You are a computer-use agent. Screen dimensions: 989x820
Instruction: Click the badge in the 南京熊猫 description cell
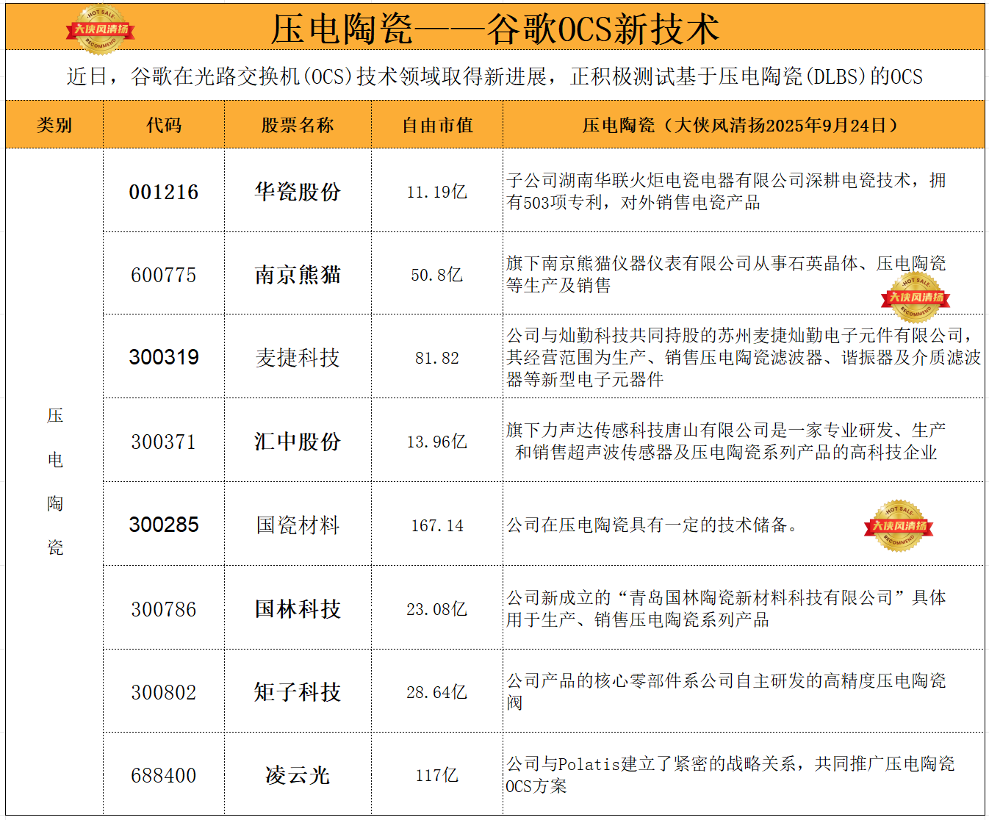click(x=915, y=298)
